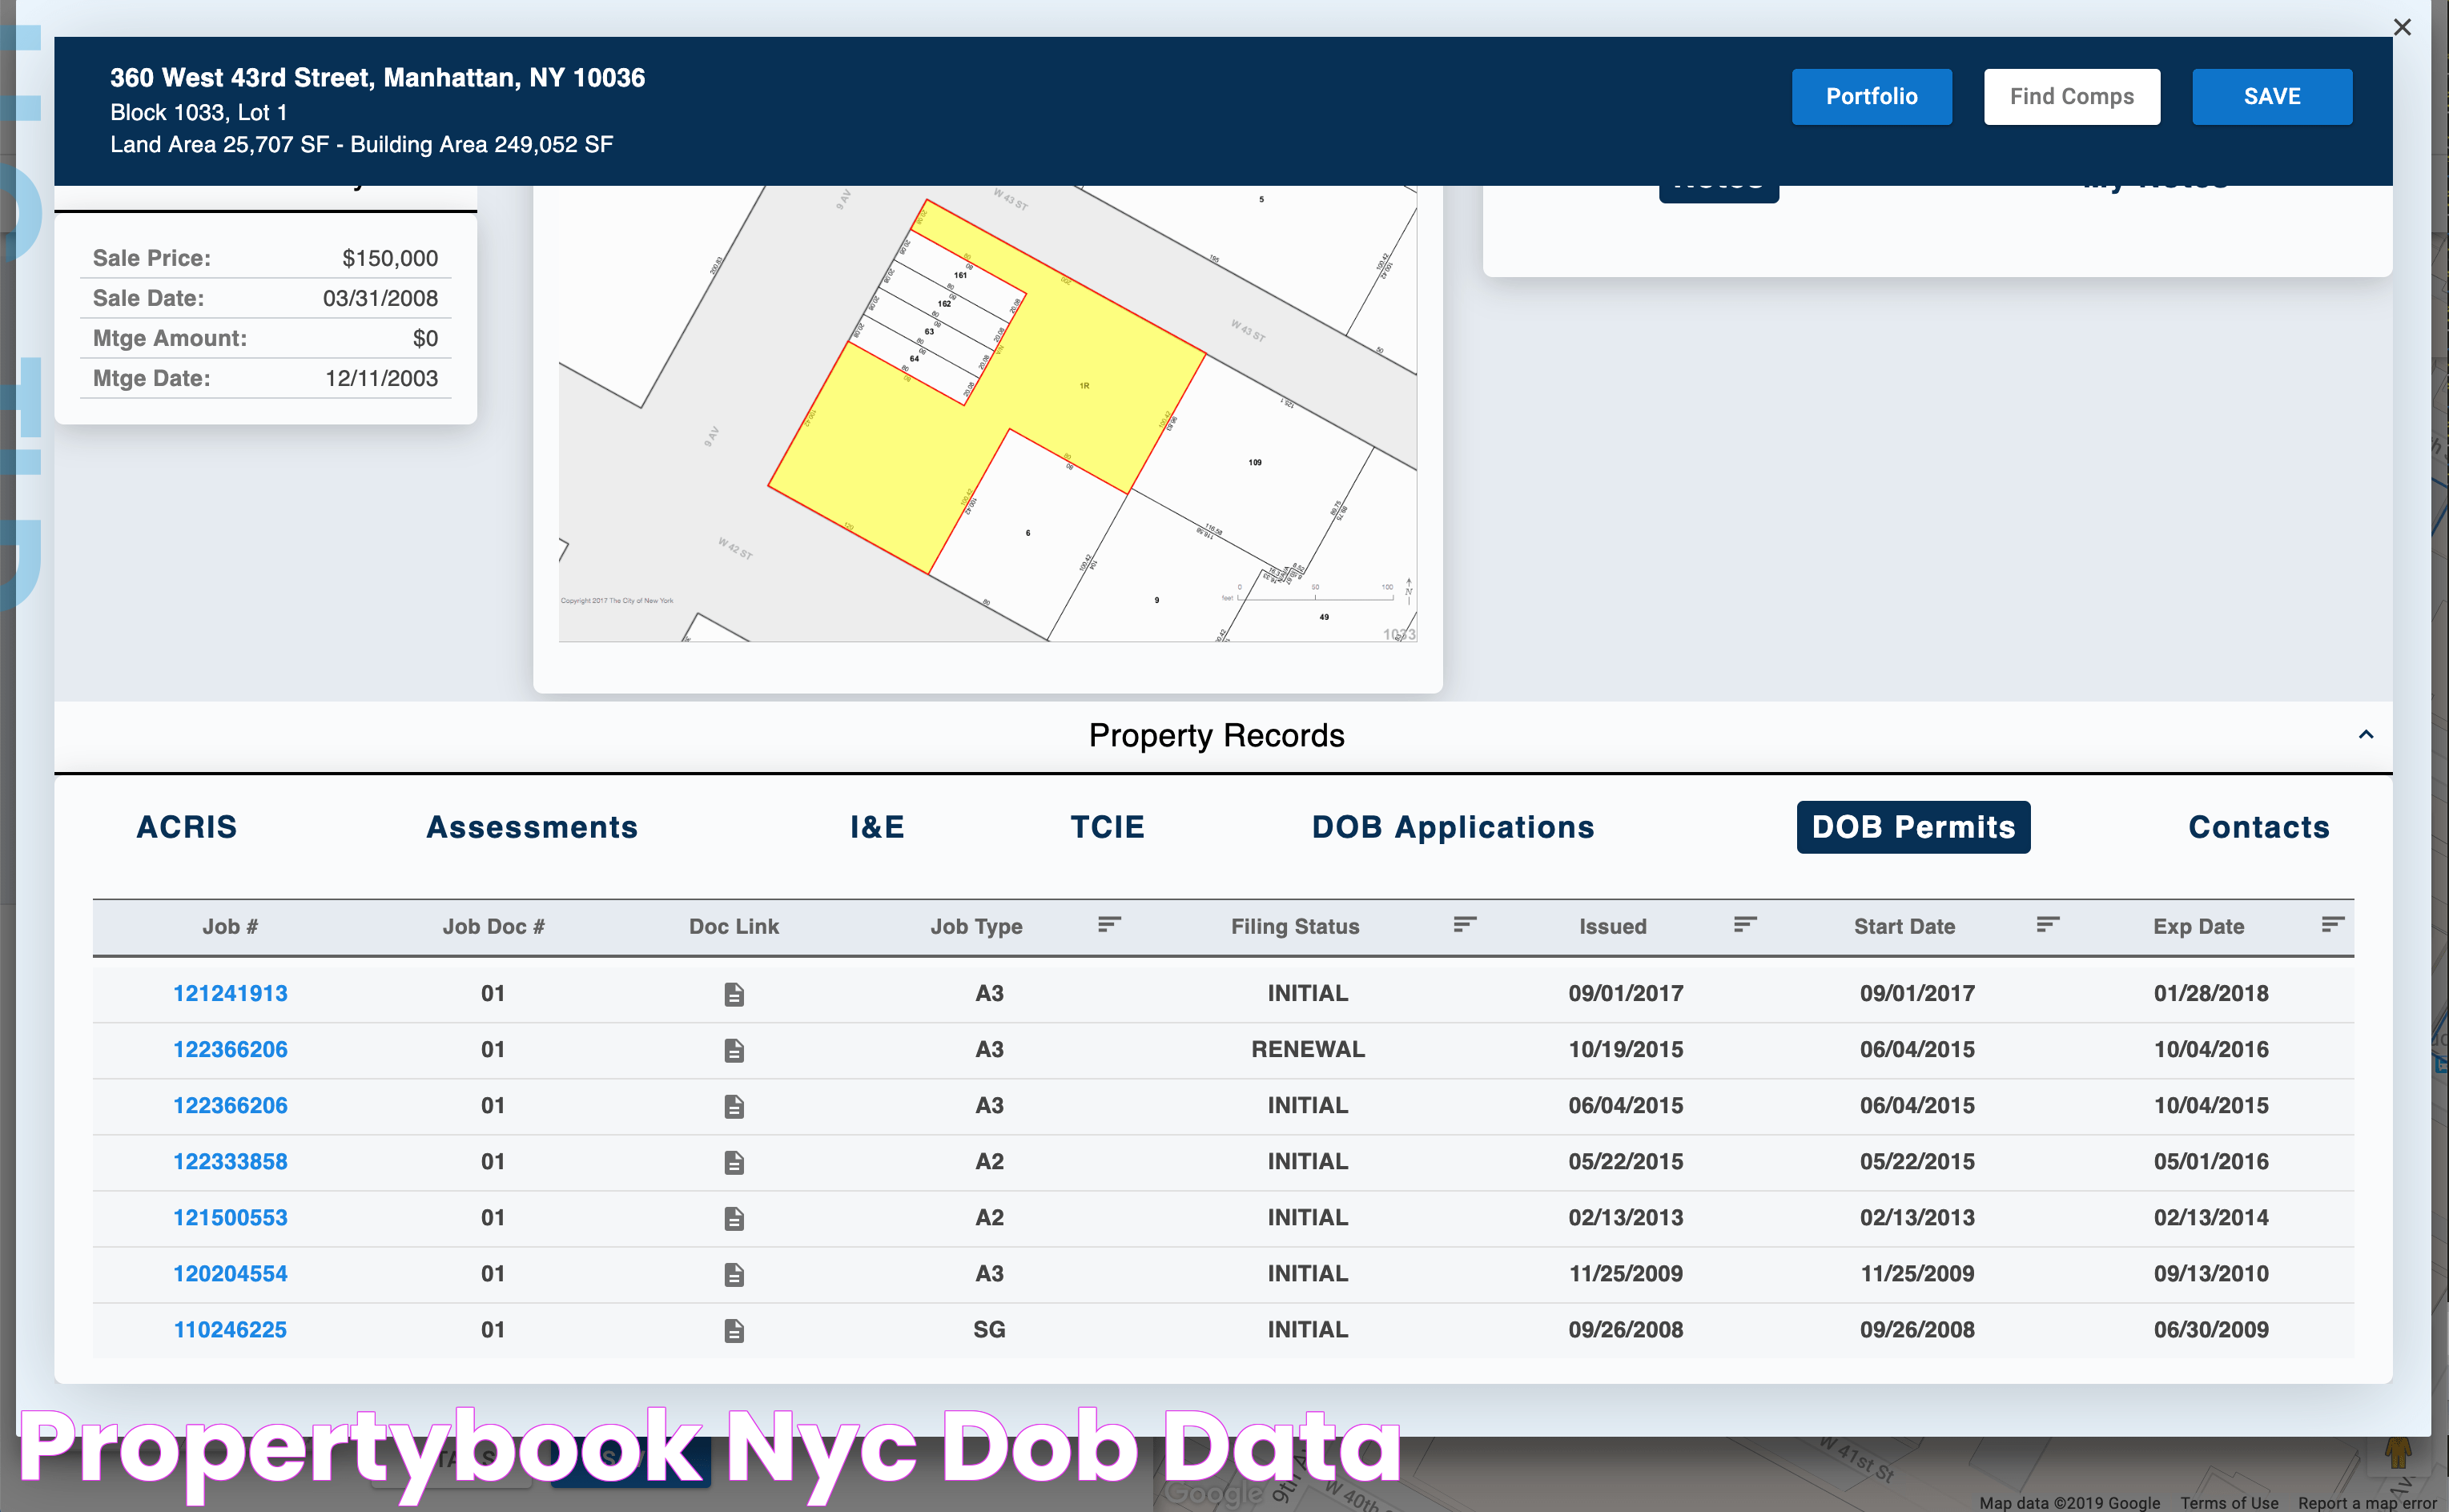Click the document icon for job 120204554
Screen dimensions: 2449x1512
733,1274
